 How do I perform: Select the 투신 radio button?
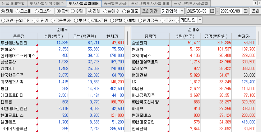(76, 21)
